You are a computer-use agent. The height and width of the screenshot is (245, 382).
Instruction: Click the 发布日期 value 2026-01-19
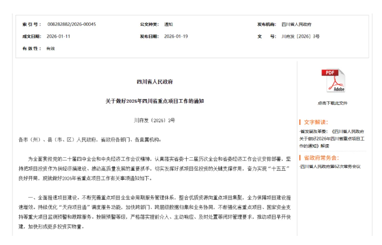tap(175, 37)
